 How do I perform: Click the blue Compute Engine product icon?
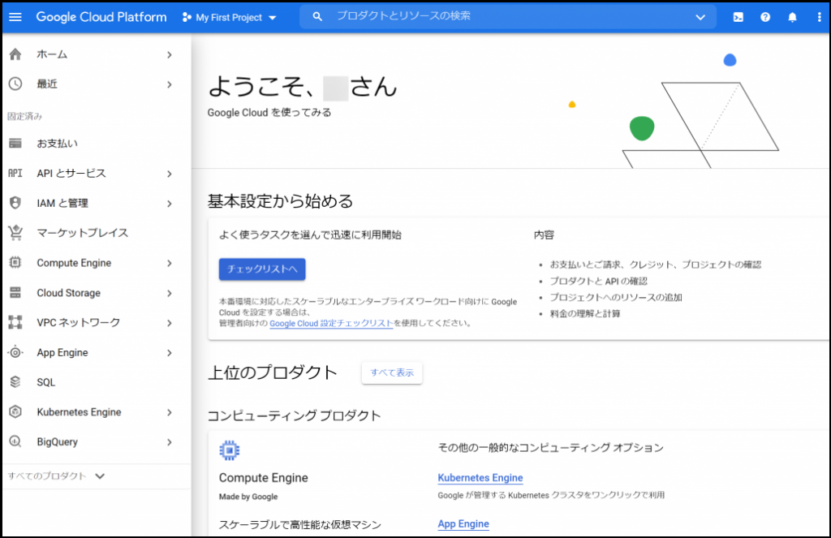(230, 450)
